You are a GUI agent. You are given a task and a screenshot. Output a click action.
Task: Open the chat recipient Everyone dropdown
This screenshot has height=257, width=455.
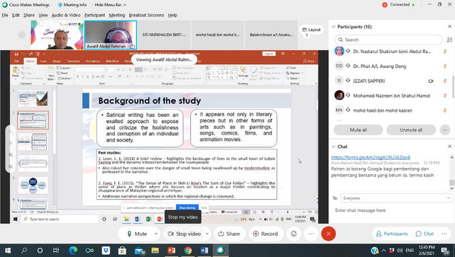397,198
